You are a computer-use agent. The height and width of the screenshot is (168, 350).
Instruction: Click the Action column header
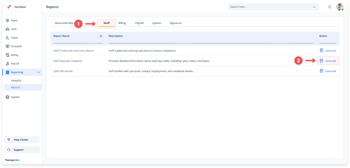[323, 36]
